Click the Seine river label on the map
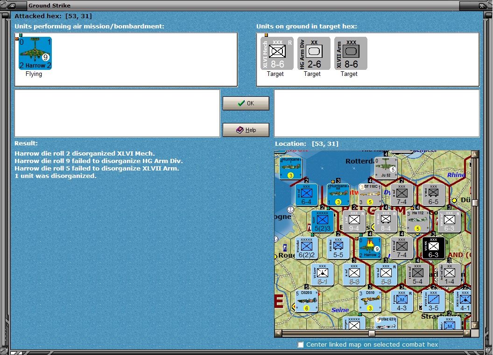 pyautogui.click(x=340, y=310)
